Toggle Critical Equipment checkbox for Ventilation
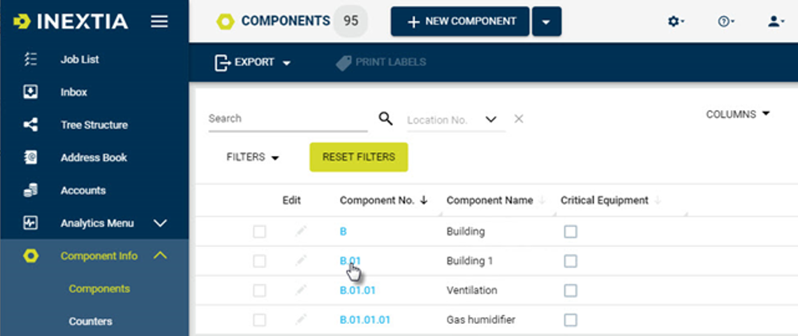The height and width of the screenshot is (336, 798). pos(570,290)
